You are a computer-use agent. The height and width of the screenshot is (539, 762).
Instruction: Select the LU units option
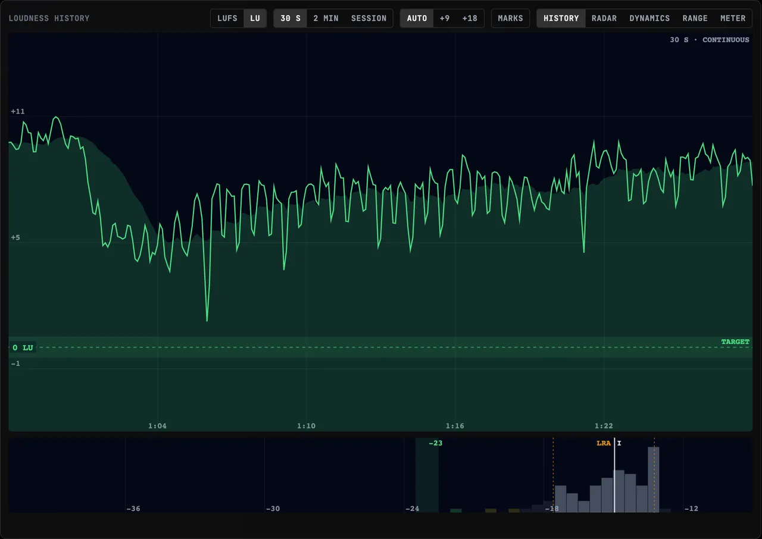point(255,18)
